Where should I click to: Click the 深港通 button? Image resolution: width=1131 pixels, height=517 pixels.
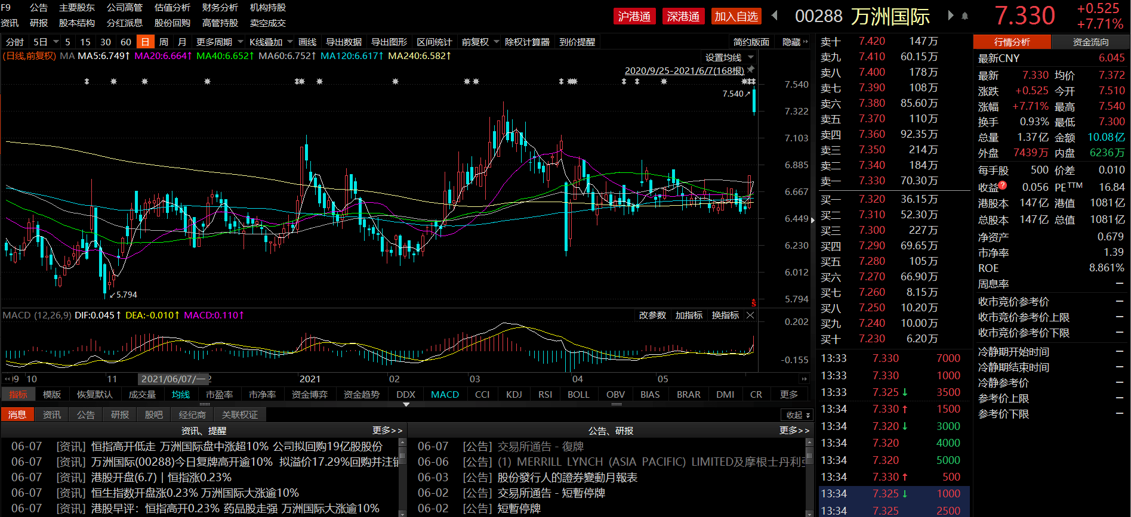tap(683, 16)
